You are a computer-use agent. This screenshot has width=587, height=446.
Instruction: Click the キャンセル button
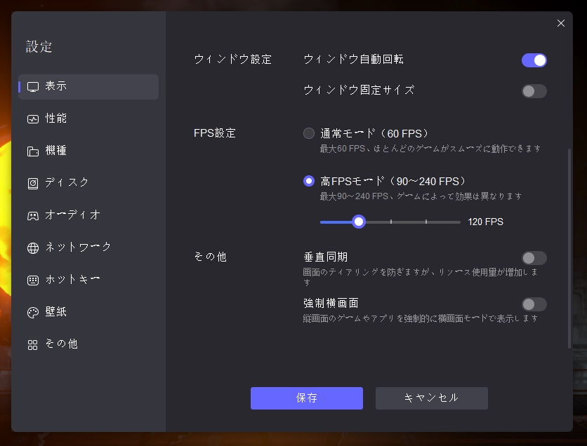(x=432, y=398)
